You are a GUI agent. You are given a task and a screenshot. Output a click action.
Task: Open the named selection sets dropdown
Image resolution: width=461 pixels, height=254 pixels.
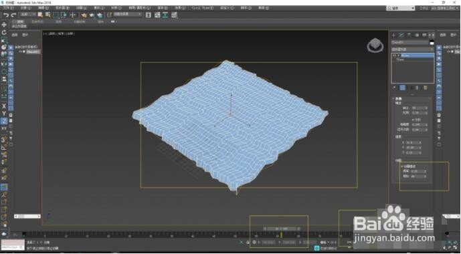coord(128,14)
